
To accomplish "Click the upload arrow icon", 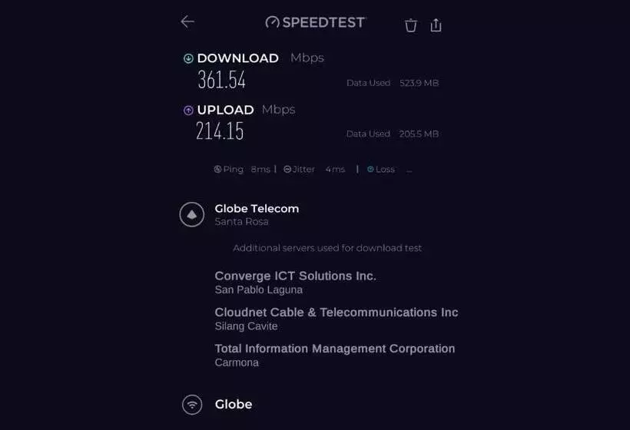I will 188,110.
